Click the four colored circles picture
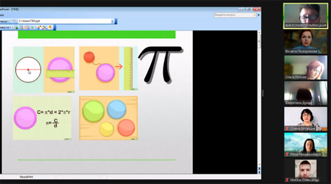This screenshot has width=331, height=184. point(108,118)
